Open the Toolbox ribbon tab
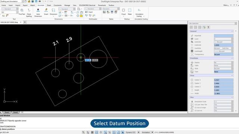Viewport: 239px width, 134px height. (x=111, y=5)
